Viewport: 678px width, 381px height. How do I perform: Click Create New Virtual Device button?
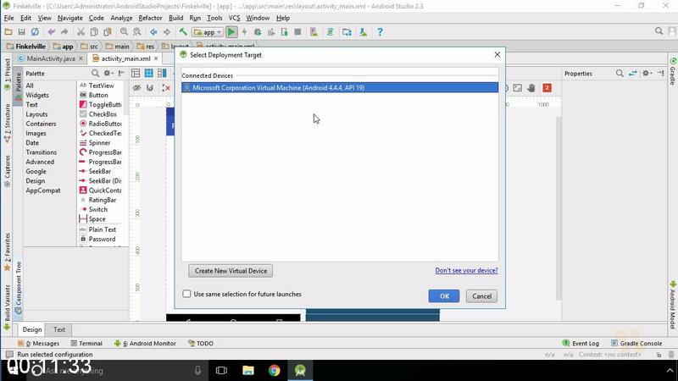tap(231, 271)
